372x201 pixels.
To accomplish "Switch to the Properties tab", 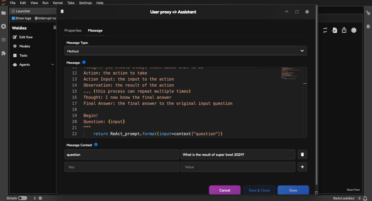I will [73, 30].
